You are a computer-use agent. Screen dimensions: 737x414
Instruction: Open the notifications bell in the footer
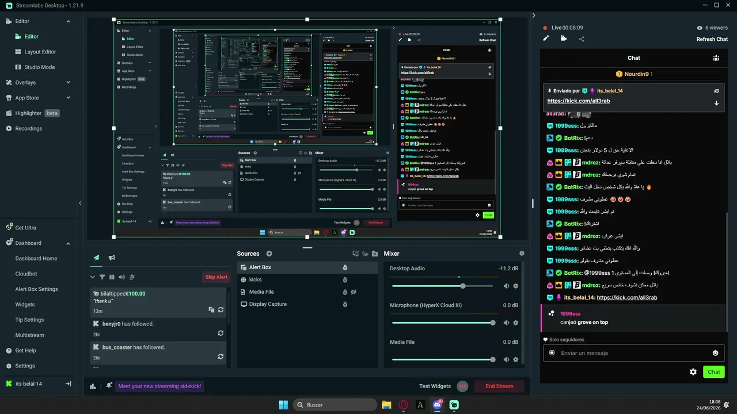tap(109, 386)
